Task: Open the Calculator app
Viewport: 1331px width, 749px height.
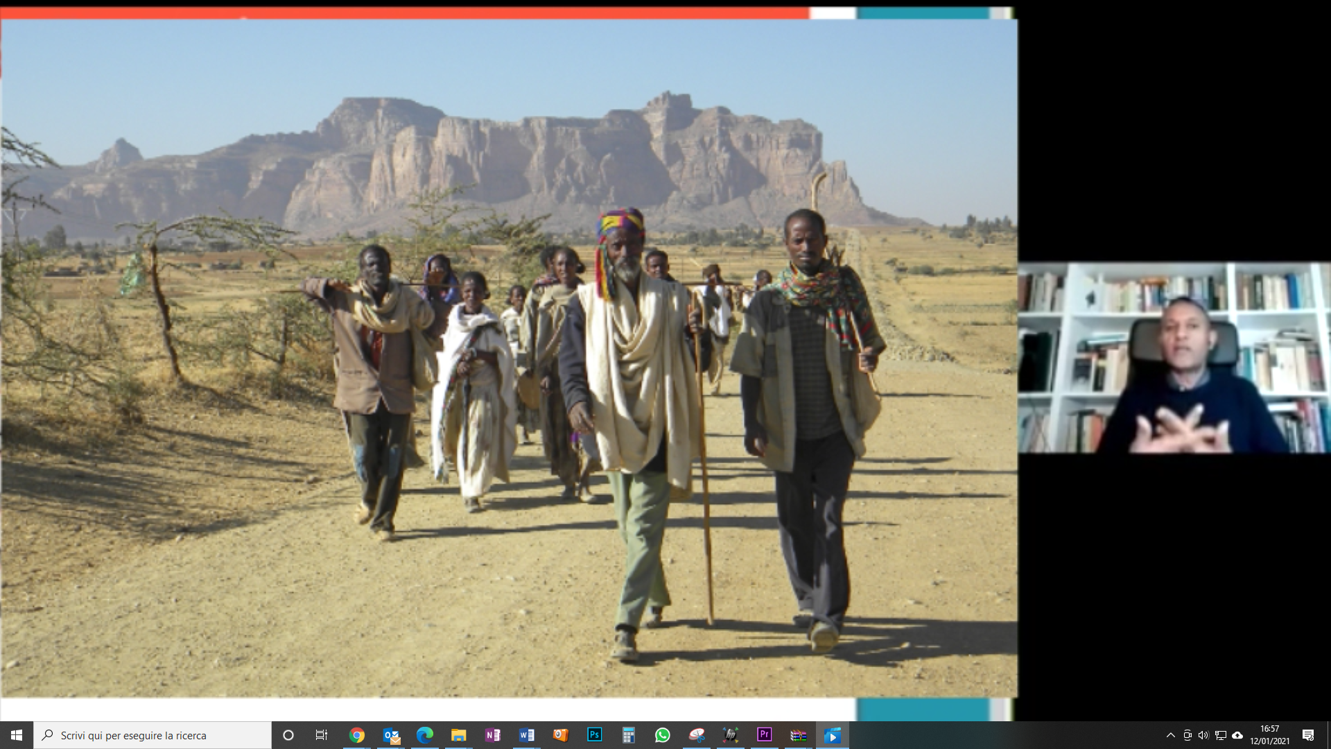Action: pyautogui.click(x=629, y=735)
